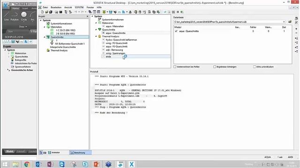Switch to the Animator tab
Screen dimensions: 300x168
[x=54, y=153]
